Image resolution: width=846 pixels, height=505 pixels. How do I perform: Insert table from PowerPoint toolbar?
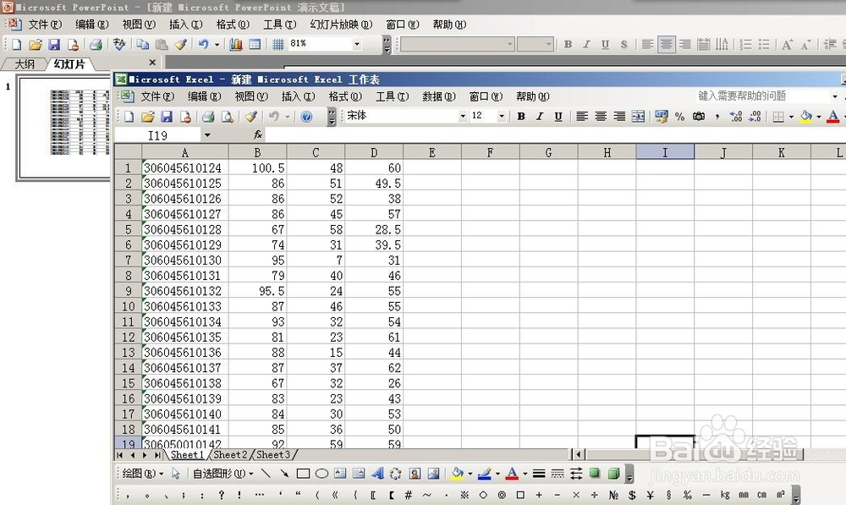pos(255,44)
